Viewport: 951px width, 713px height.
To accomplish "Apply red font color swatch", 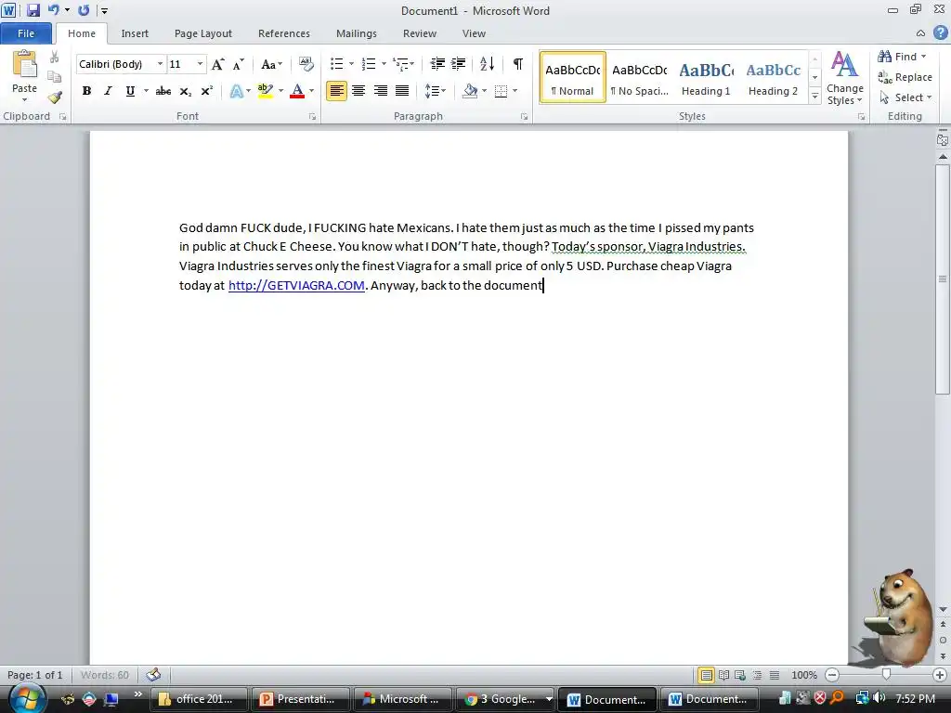I will coord(297,91).
